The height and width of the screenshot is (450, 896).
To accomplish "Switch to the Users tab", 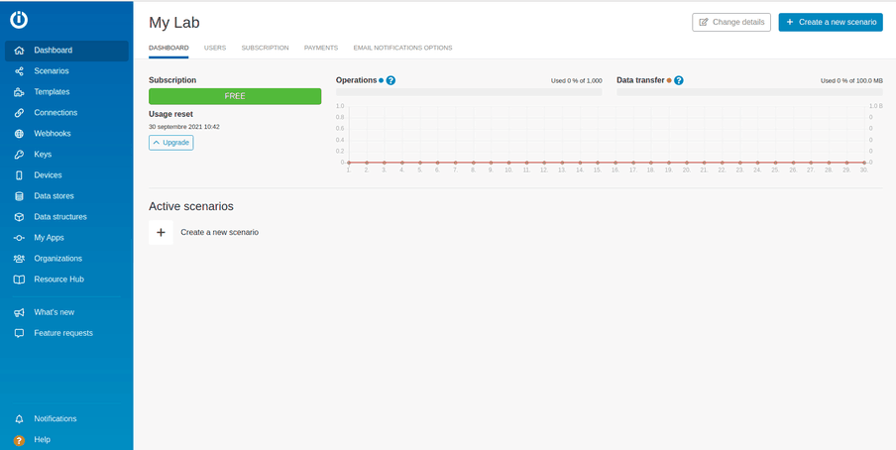I will [215, 48].
